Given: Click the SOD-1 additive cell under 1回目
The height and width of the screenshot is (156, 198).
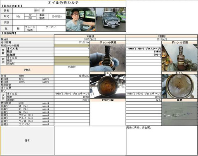Looking at the screenshot, I should 72,100.
